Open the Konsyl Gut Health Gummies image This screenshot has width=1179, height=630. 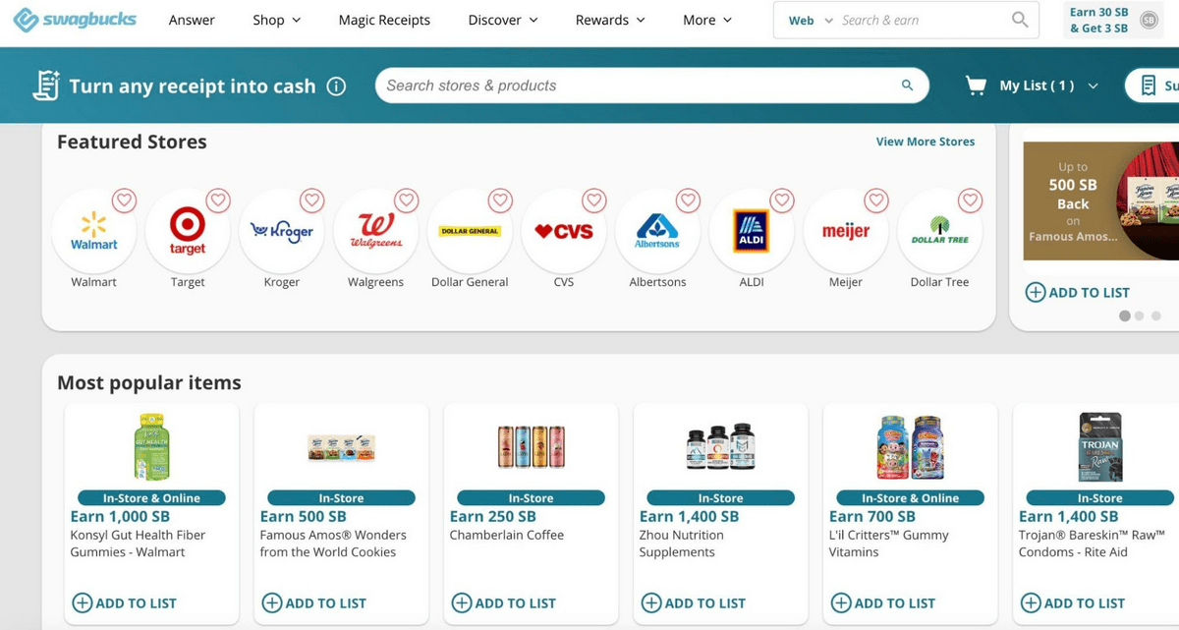coord(151,447)
